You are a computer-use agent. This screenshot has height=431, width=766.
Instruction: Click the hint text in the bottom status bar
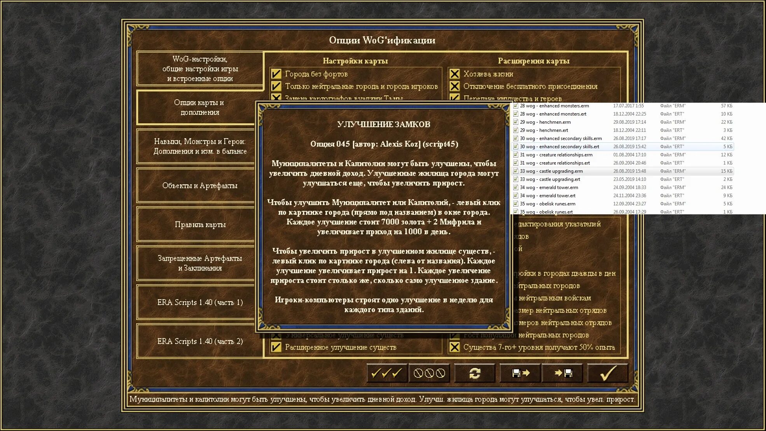tap(382, 399)
